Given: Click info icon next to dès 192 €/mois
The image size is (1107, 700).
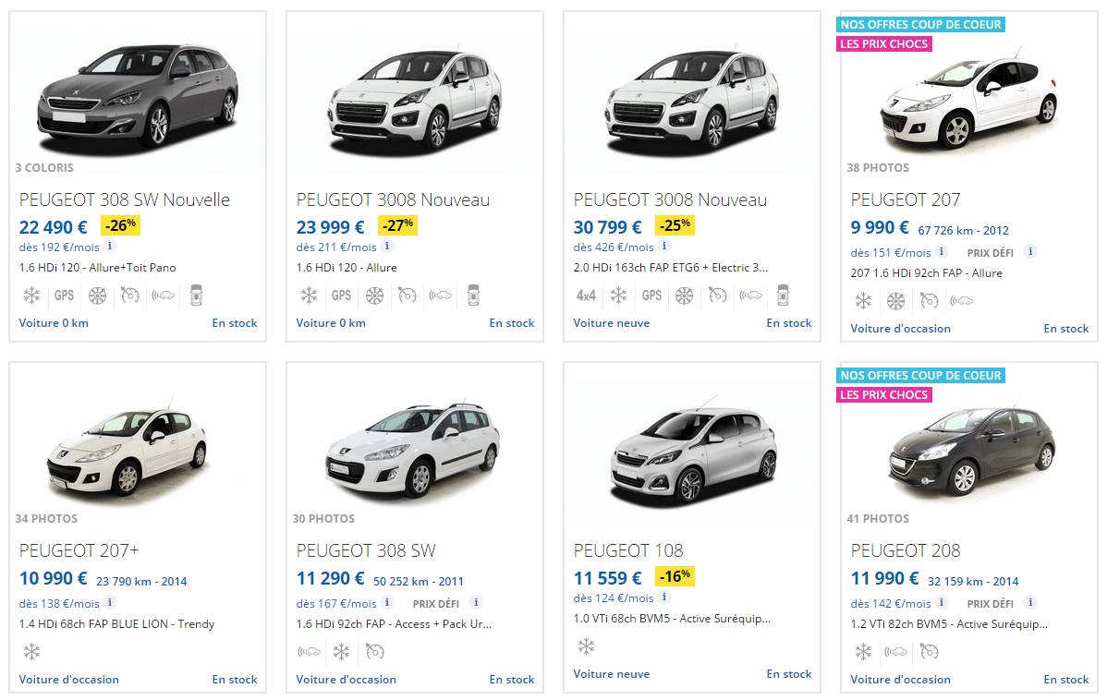Looking at the screenshot, I should tap(110, 247).
